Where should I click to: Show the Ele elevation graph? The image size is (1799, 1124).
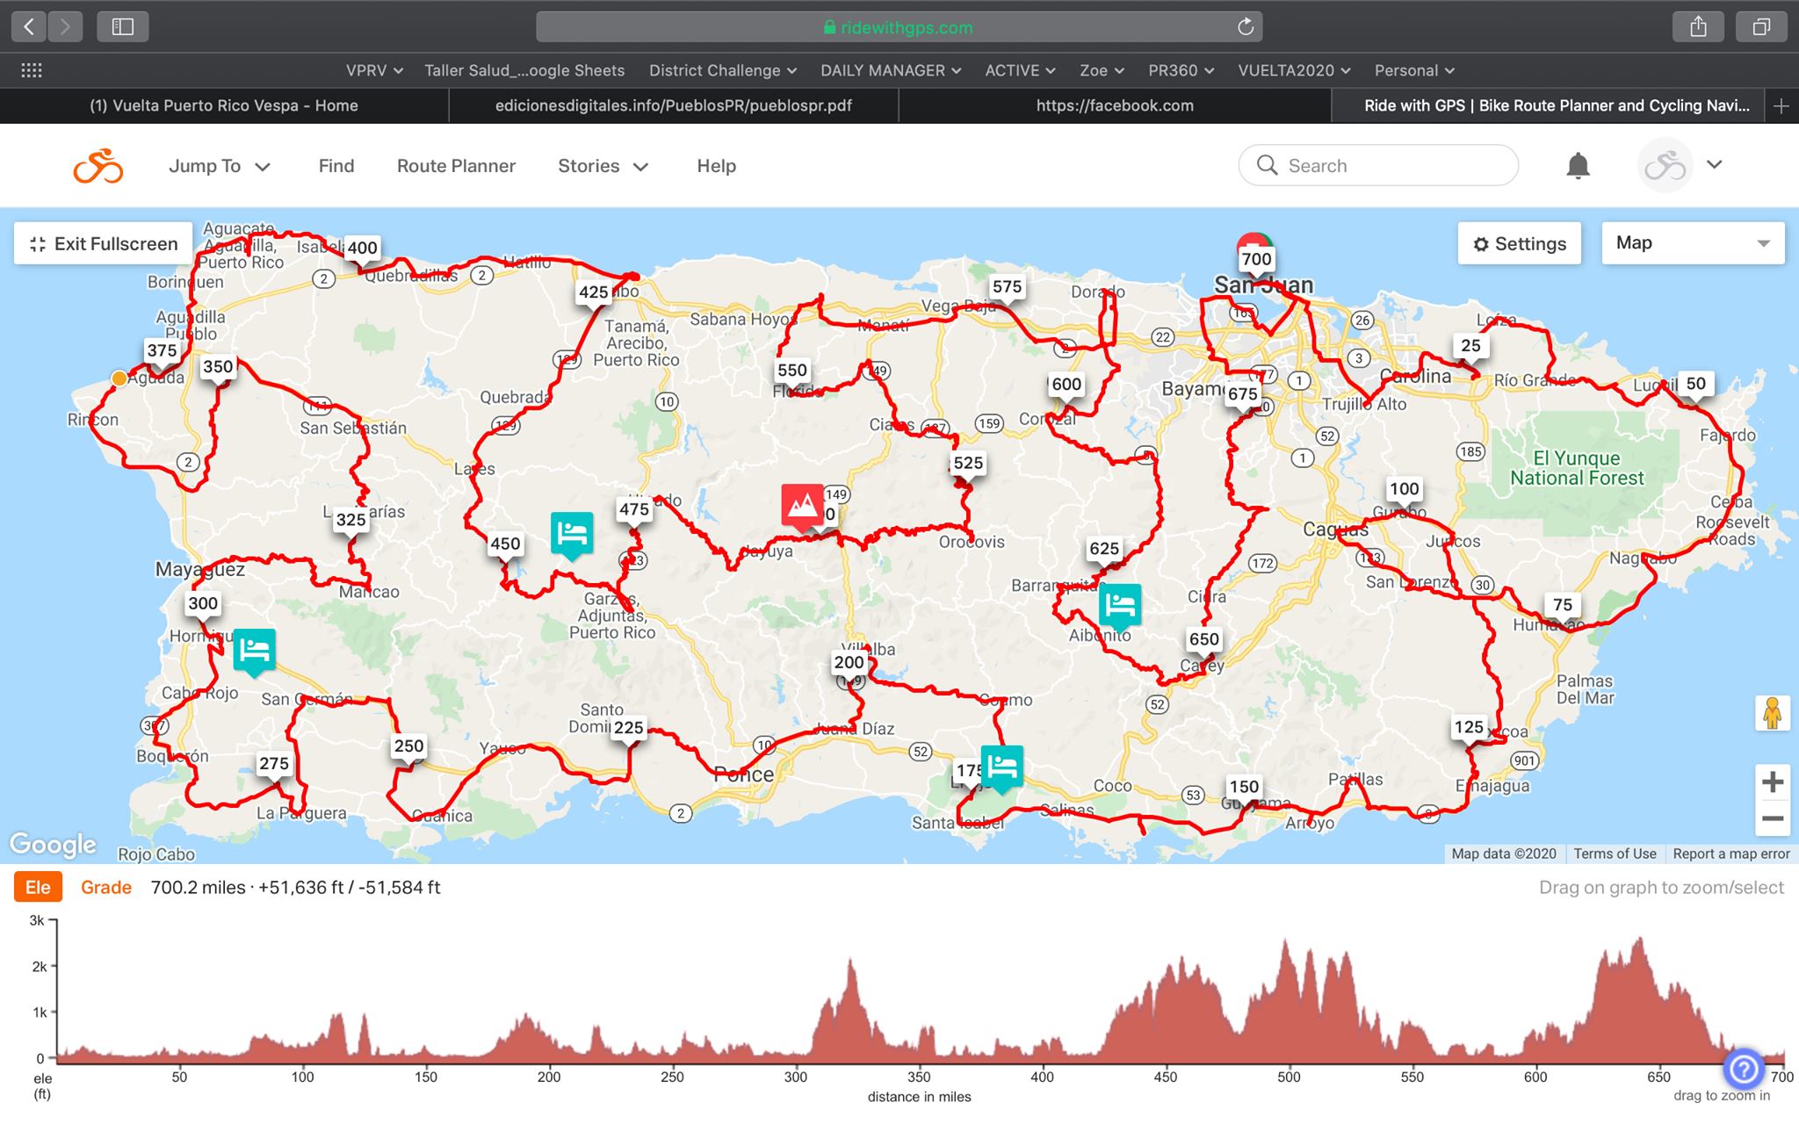pyautogui.click(x=38, y=888)
